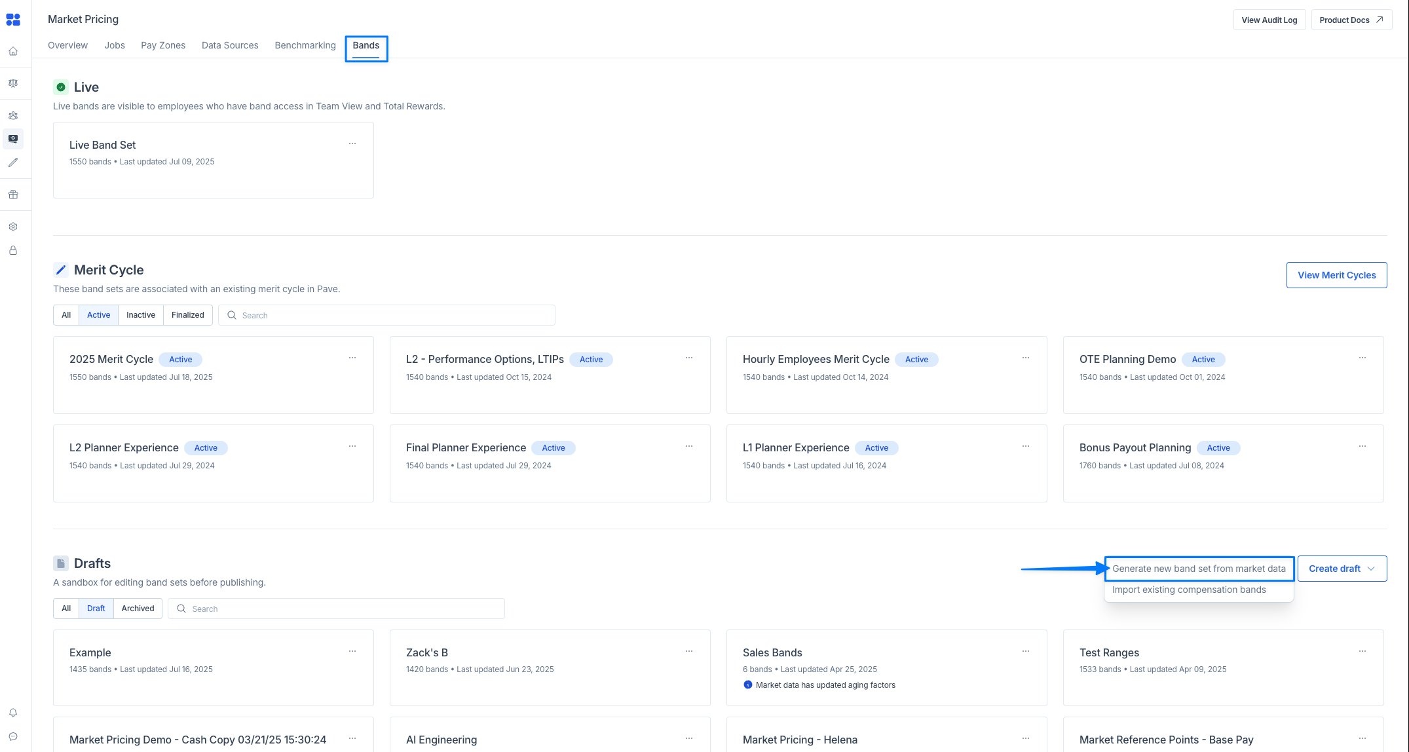This screenshot has height=752, width=1409.
Task: Open the Home icon in the sidebar
Action: click(x=13, y=50)
